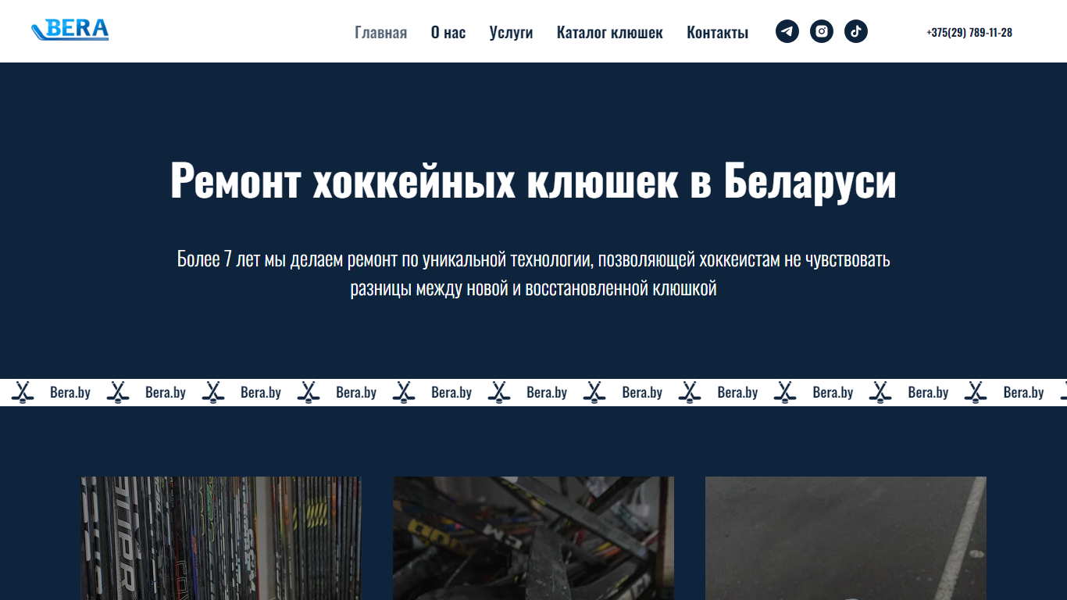Call the phone number +375(29) 789-11-28

969,32
